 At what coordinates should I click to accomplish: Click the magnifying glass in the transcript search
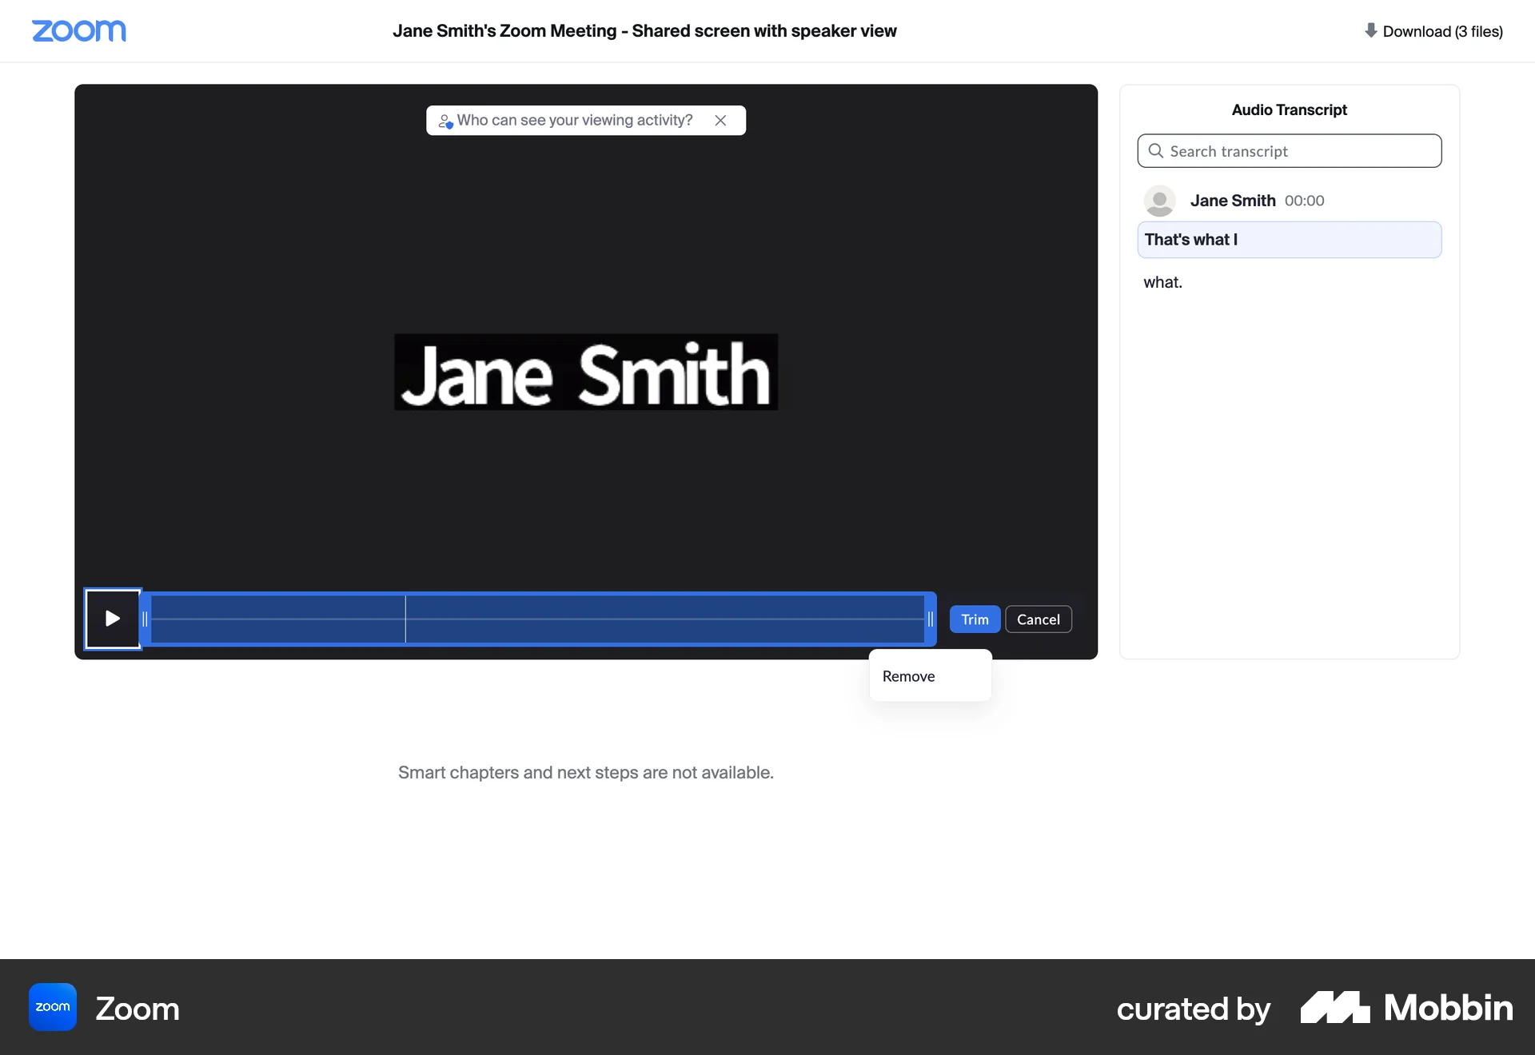tap(1156, 150)
